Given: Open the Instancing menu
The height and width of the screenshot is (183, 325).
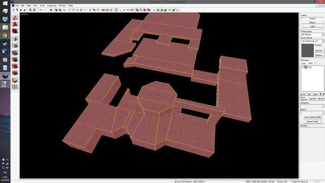Looking at the screenshot, I should 52,6.
